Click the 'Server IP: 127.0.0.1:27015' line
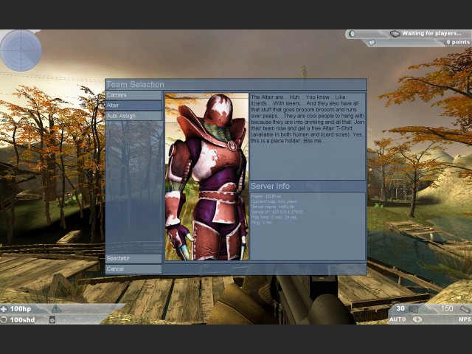The width and height of the screenshot is (472, 354). [277, 212]
